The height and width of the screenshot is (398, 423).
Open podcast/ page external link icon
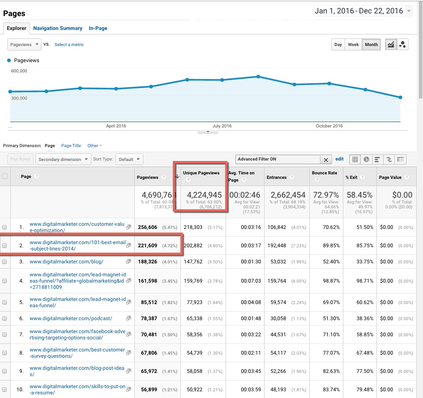point(128,318)
